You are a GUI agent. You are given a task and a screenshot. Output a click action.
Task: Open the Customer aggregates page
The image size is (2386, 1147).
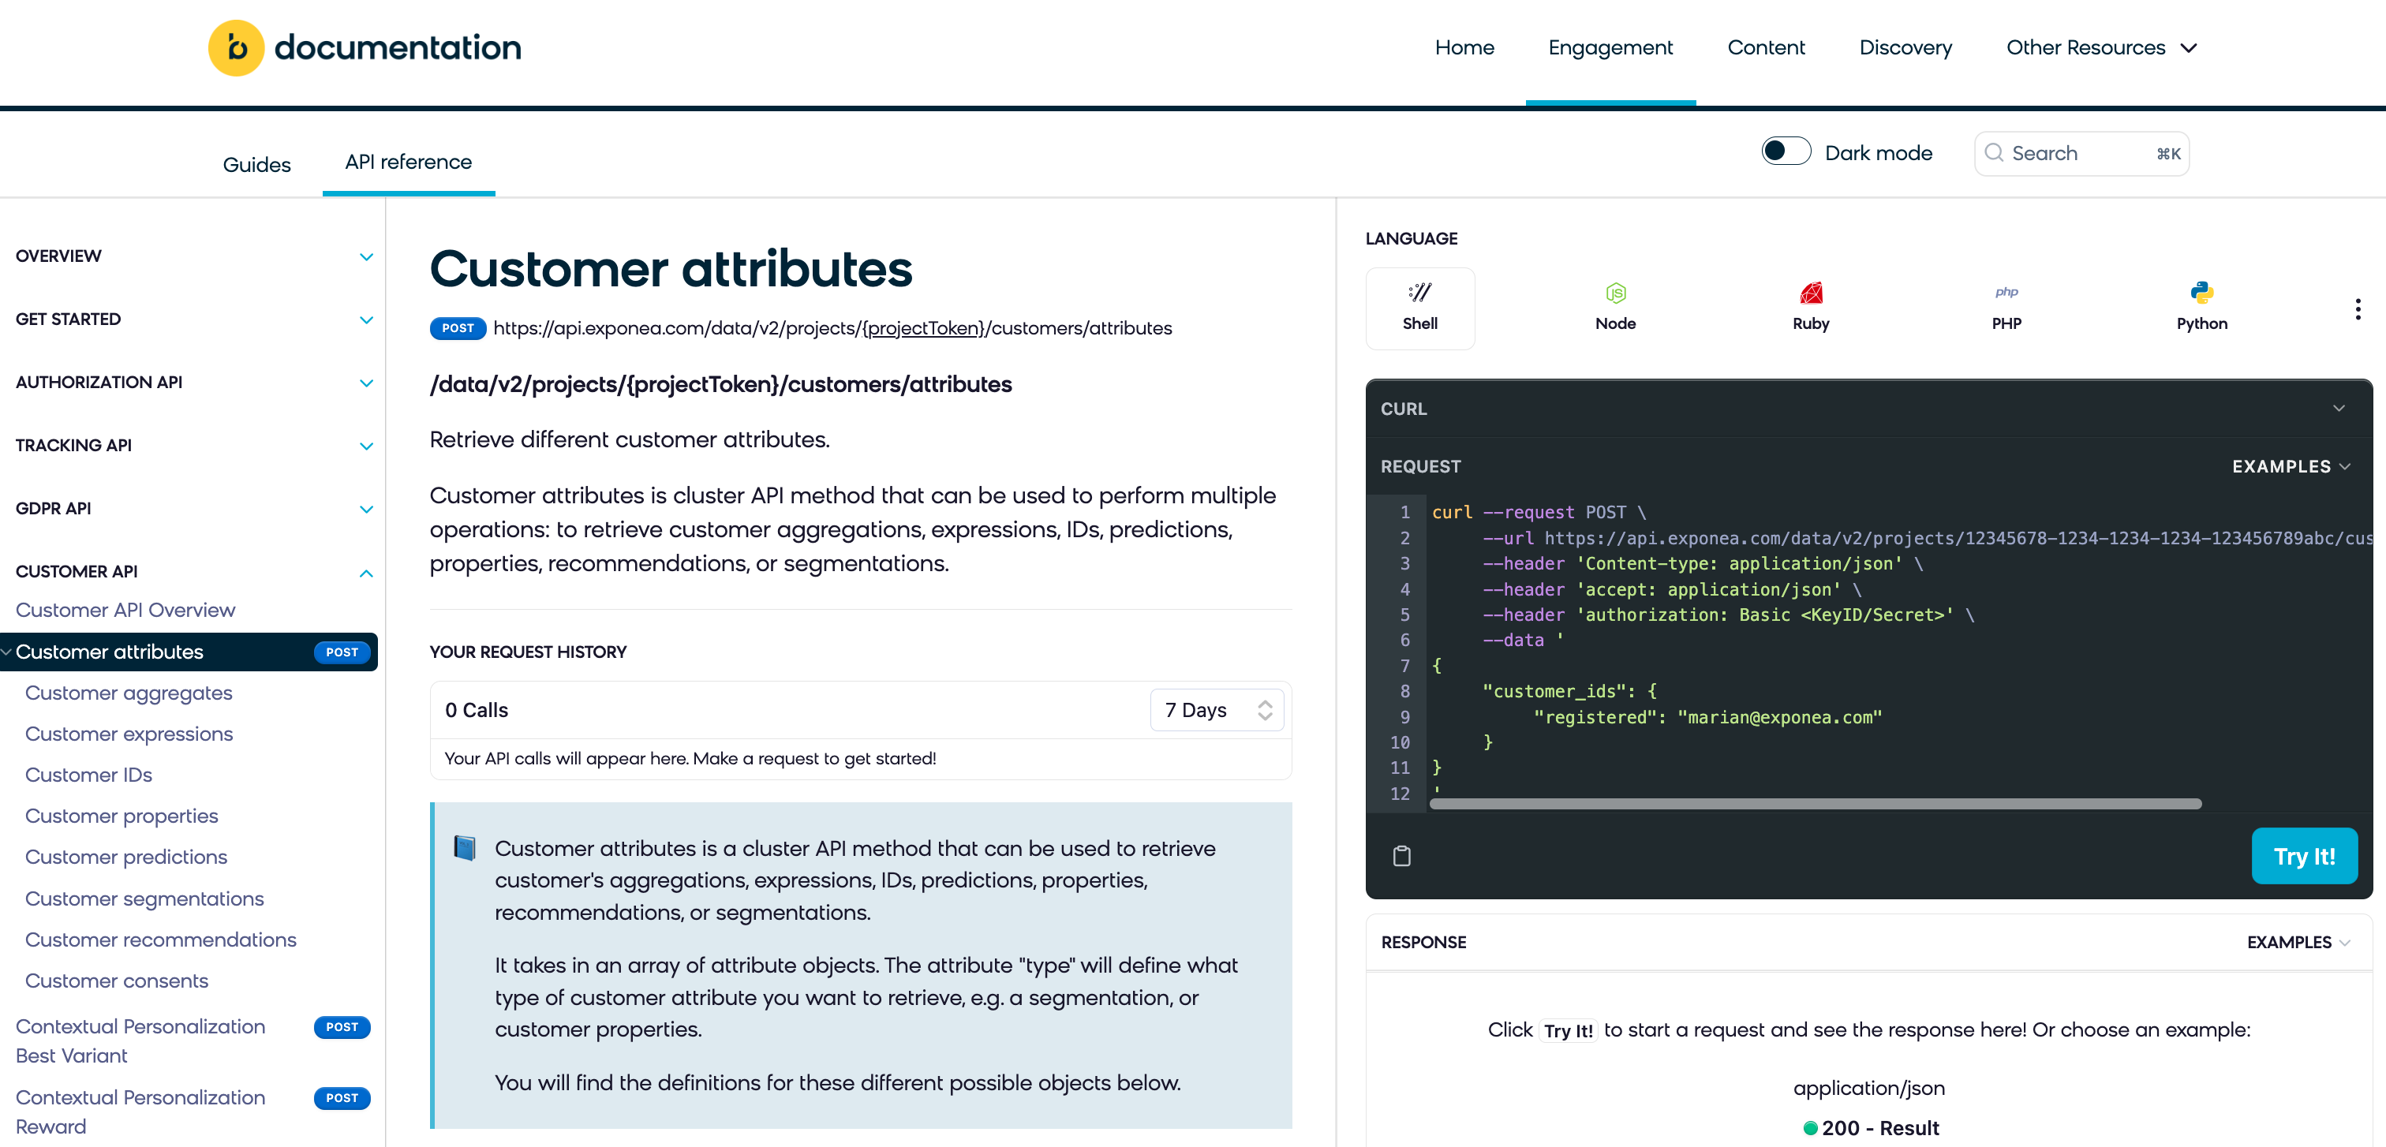(129, 693)
